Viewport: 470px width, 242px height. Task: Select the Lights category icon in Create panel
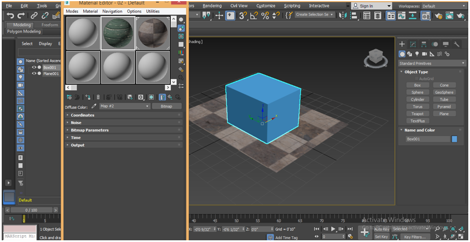pos(418,54)
